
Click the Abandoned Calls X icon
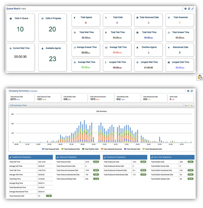(169, 48)
